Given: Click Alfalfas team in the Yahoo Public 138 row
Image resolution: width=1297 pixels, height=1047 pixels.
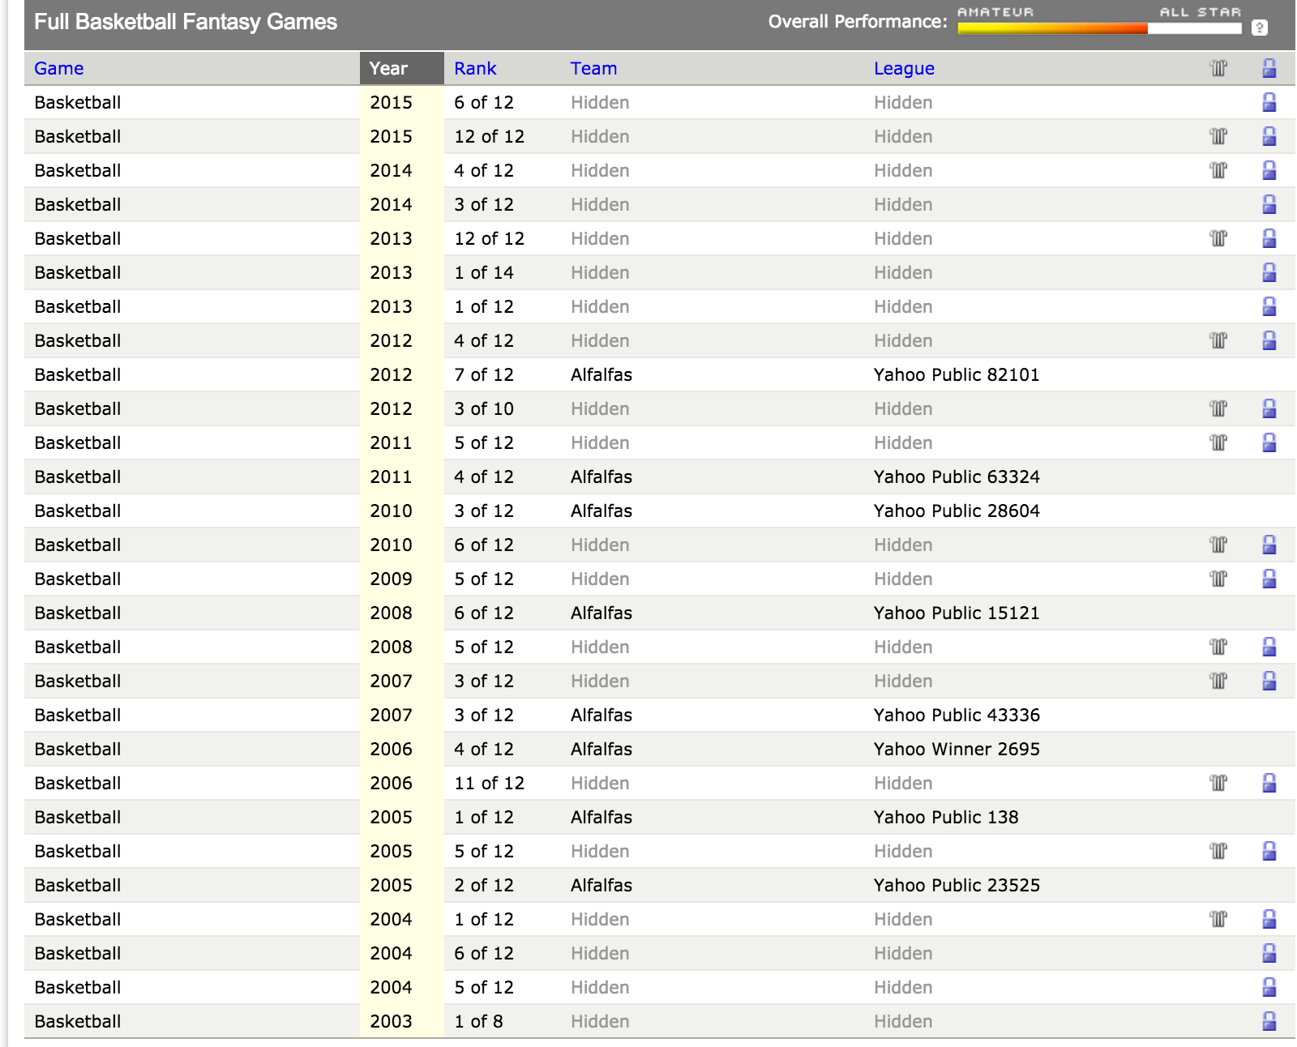Looking at the screenshot, I should pyautogui.click(x=601, y=817).
